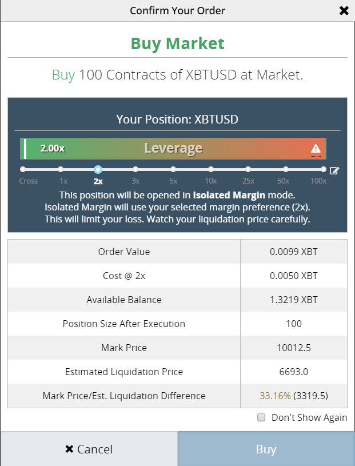The width and height of the screenshot is (355, 466).
Task: Close the Confirm Your Order dialog
Action: [344, 11]
